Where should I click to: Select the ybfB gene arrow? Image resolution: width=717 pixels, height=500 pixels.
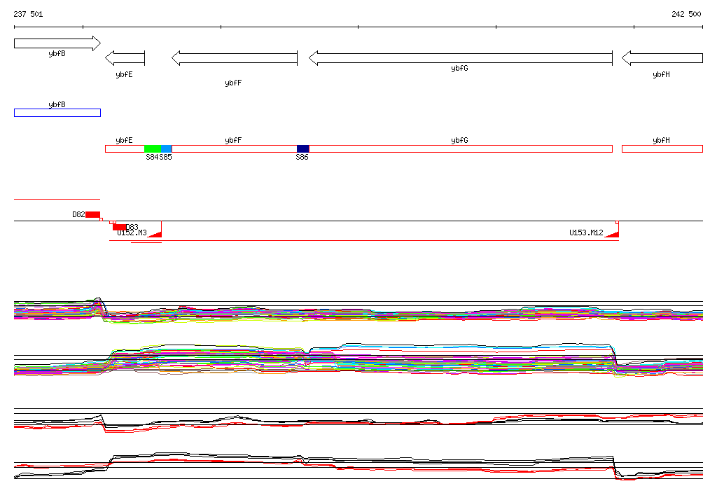coord(57,43)
